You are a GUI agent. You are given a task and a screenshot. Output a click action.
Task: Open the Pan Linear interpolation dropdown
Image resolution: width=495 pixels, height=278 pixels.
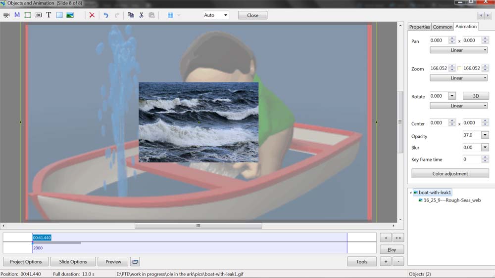458,50
